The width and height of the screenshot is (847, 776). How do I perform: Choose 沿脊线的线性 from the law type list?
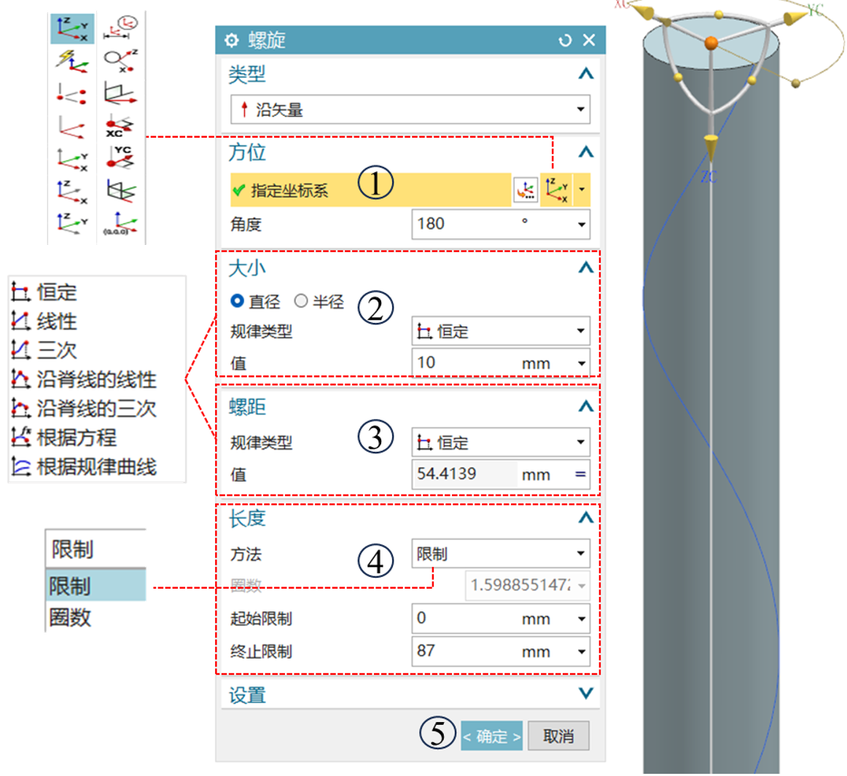pos(85,379)
